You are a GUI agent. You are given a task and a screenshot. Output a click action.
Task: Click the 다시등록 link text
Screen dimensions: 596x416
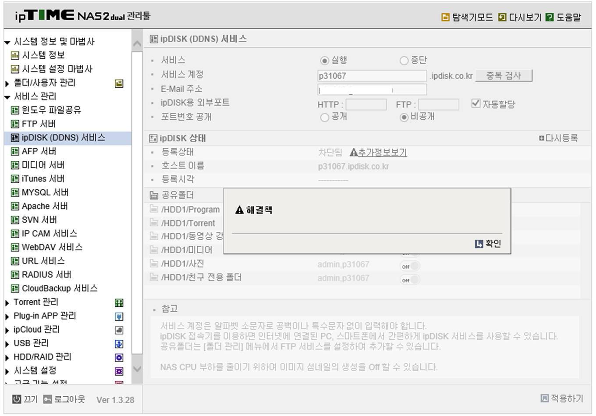pos(561,138)
